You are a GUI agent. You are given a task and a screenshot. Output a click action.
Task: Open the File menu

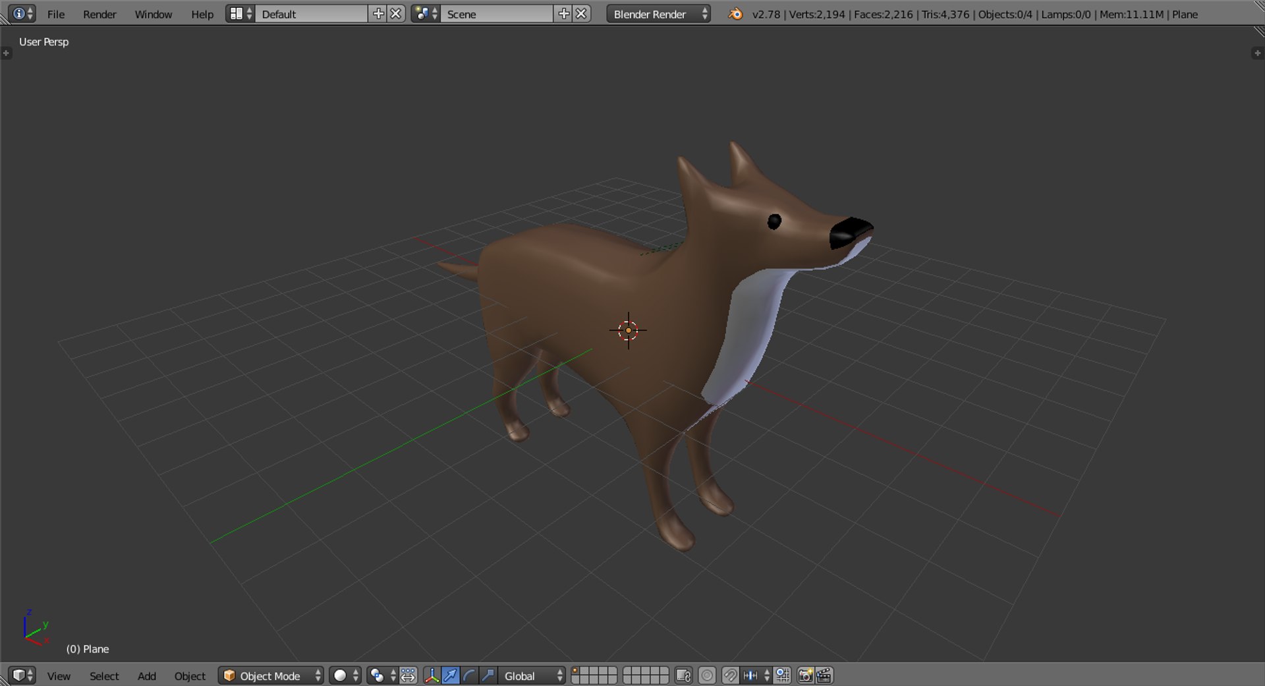pos(56,14)
